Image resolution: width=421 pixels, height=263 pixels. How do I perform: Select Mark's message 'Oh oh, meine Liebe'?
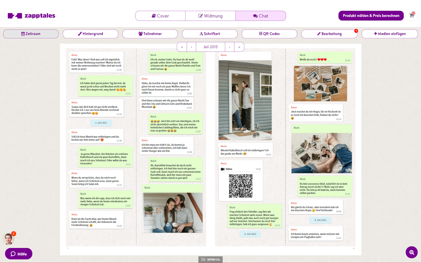point(176,62)
